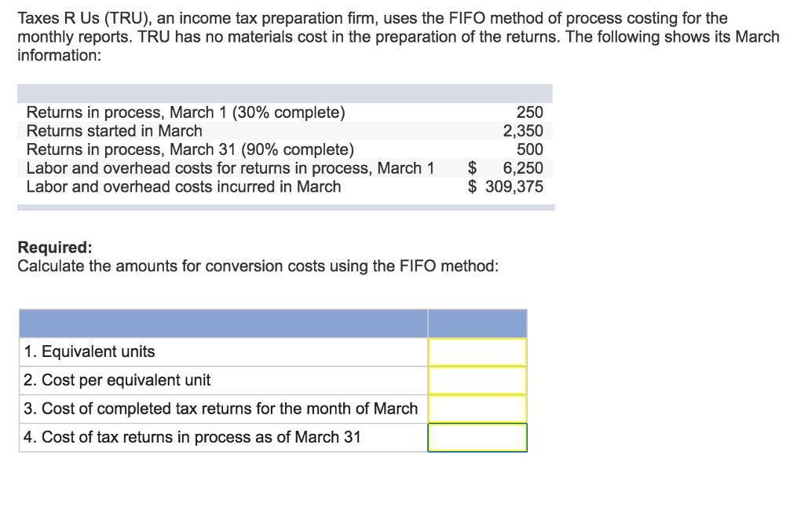Click the "Returns started in March" row label
The width and height of the screenshot is (804, 507).
115,131
